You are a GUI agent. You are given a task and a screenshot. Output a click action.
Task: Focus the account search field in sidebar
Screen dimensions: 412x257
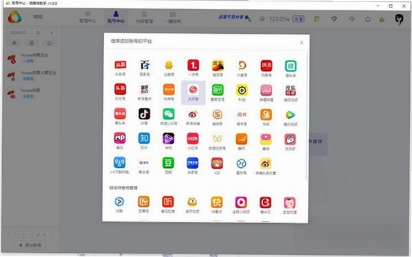point(25,32)
